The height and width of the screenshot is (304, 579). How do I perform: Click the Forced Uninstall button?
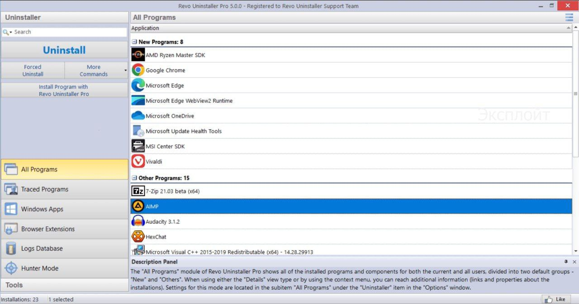(x=33, y=70)
